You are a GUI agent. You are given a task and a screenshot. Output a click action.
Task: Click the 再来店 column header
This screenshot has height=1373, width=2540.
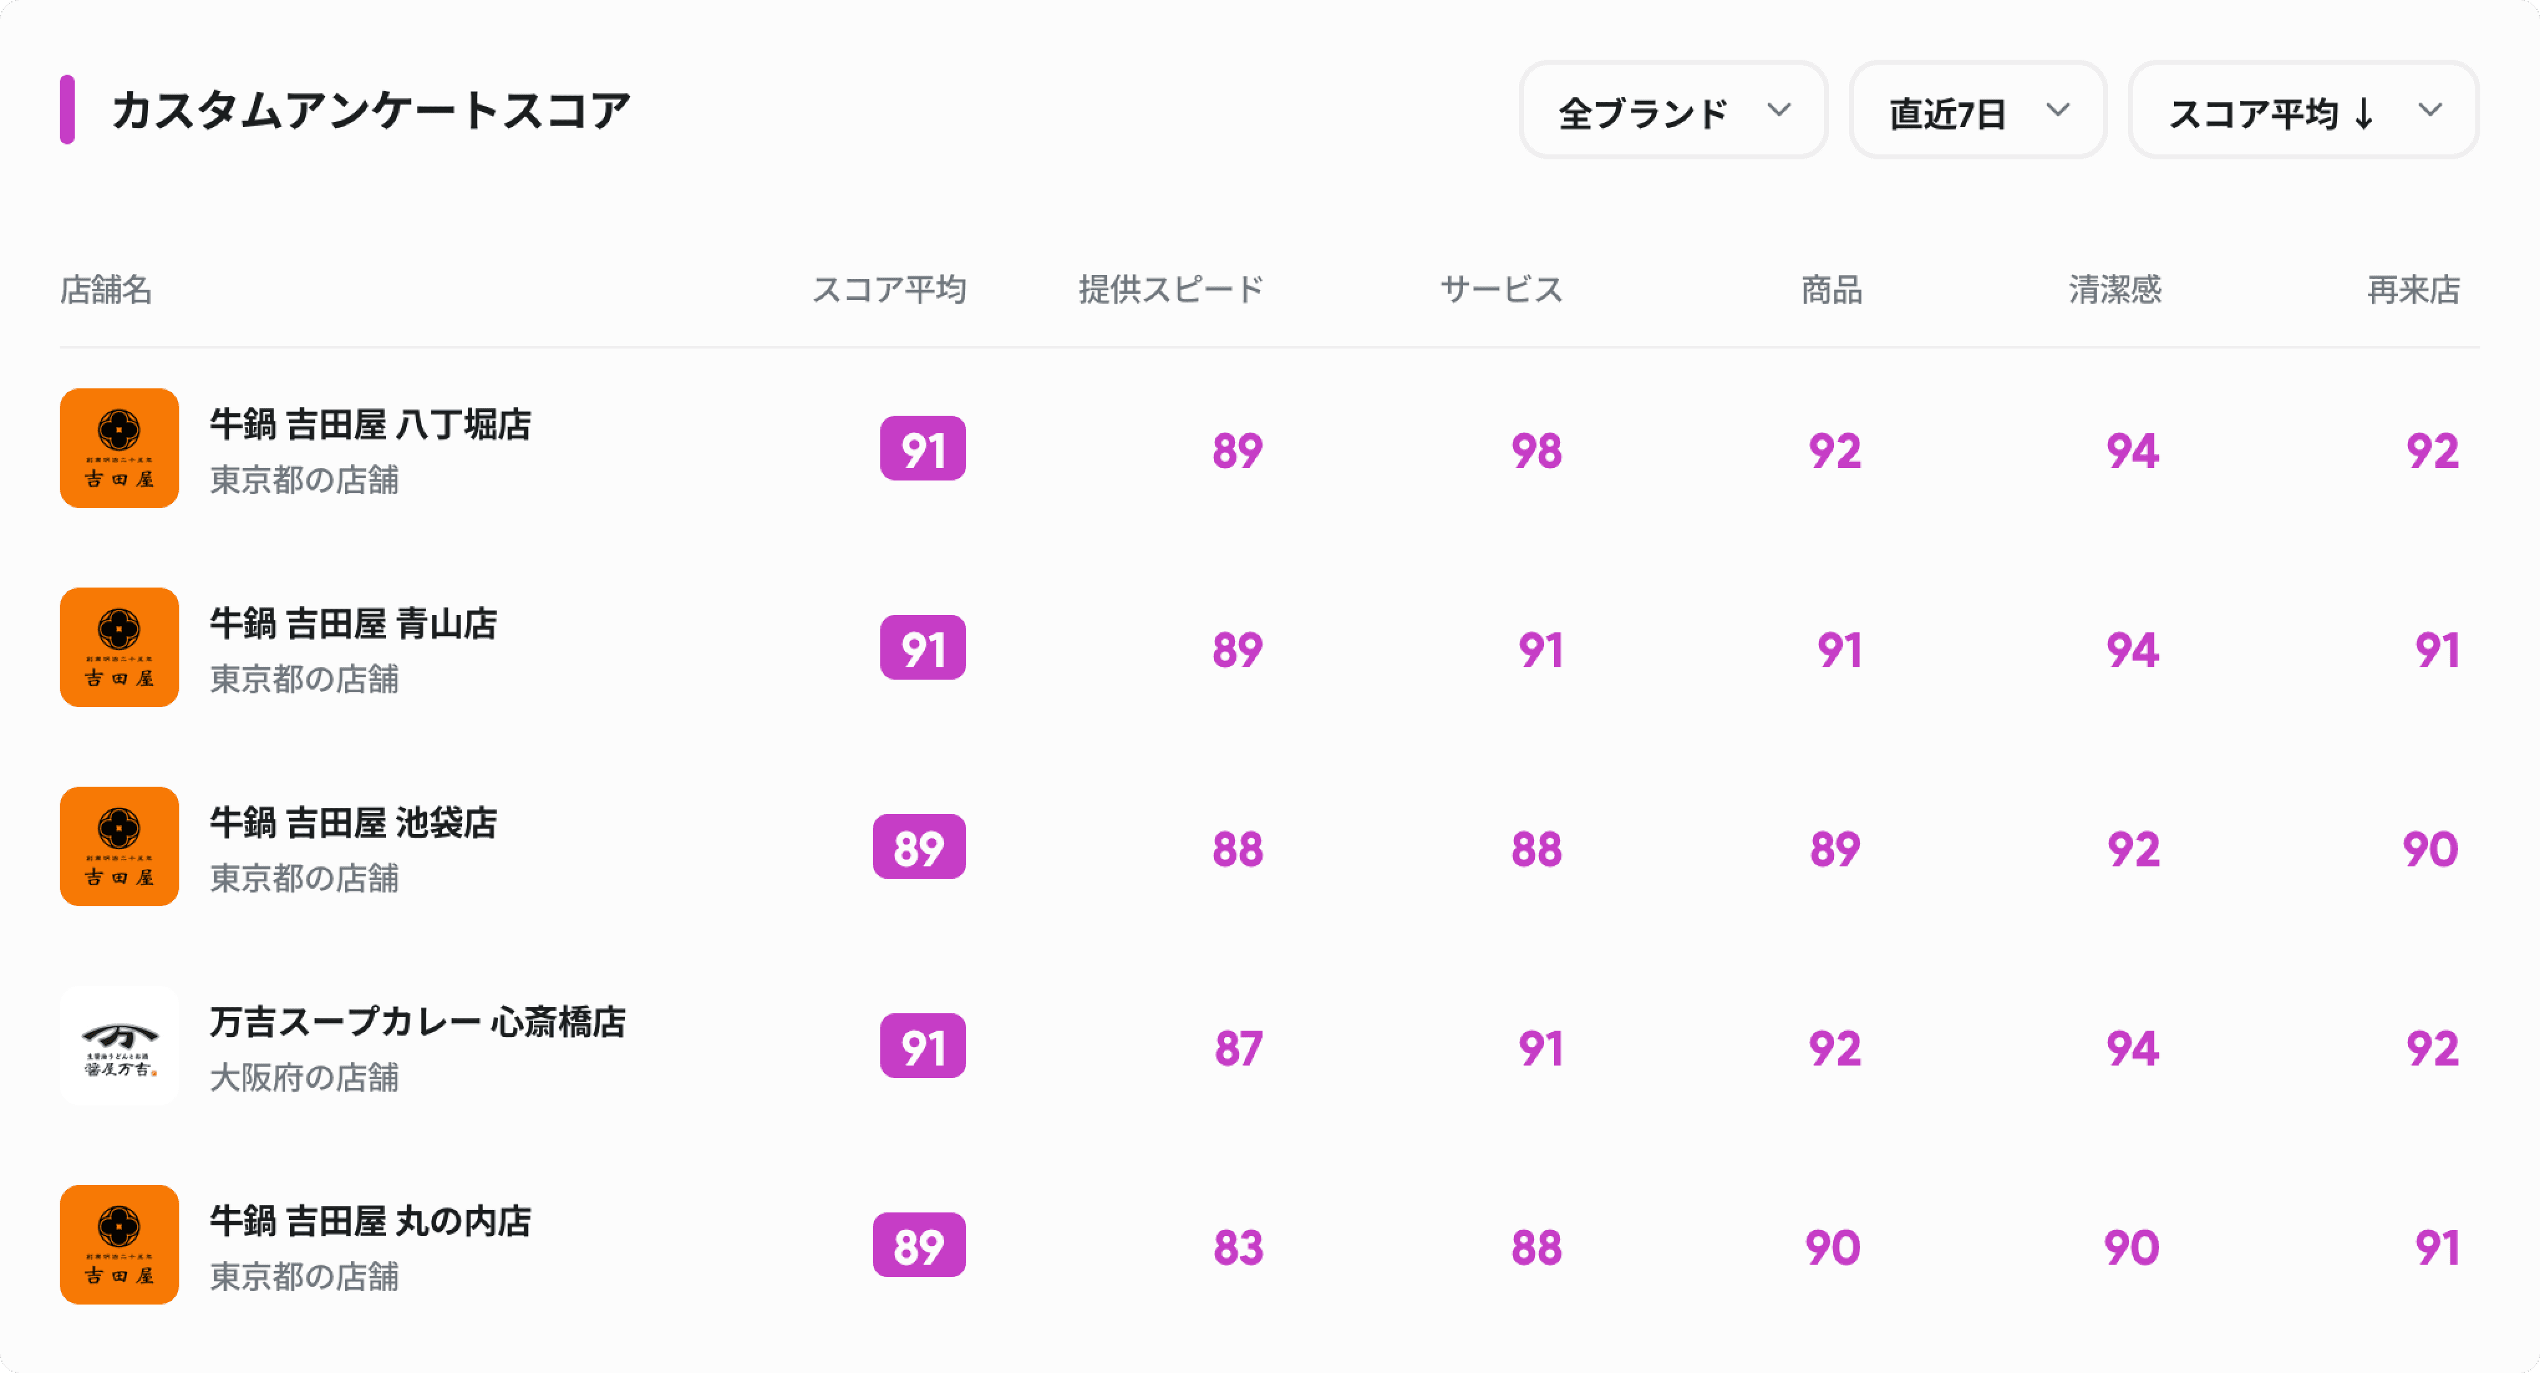tap(2413, 290)
